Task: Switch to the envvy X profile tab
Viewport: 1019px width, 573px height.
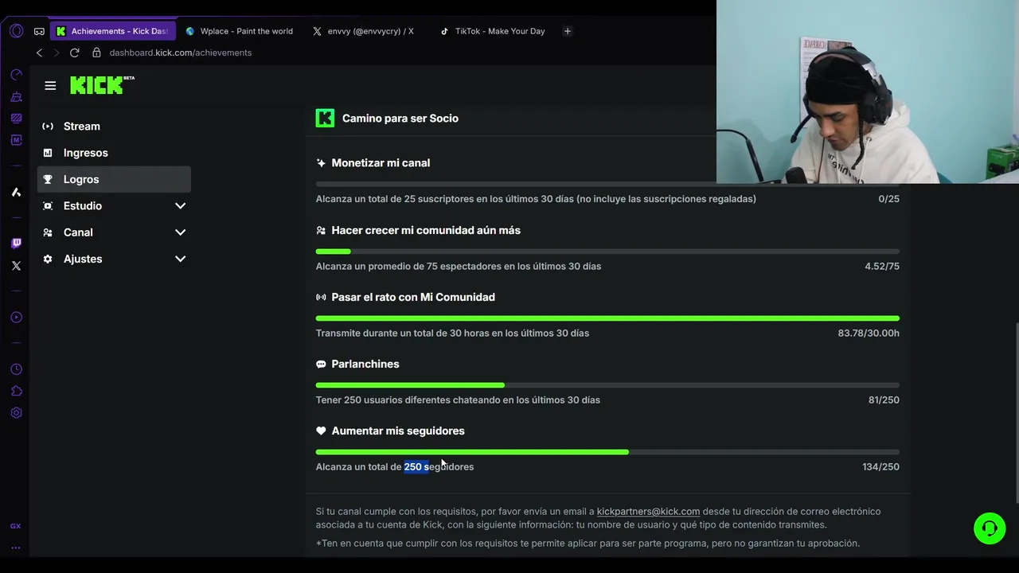Action: click(365, 31)
